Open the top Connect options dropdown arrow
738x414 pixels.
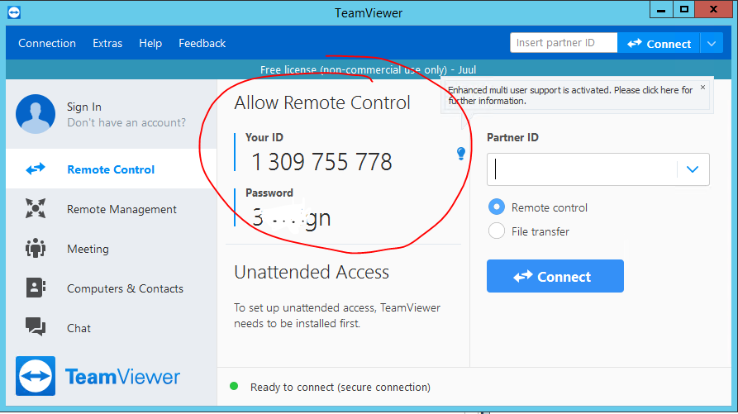(x=712, y=44)
